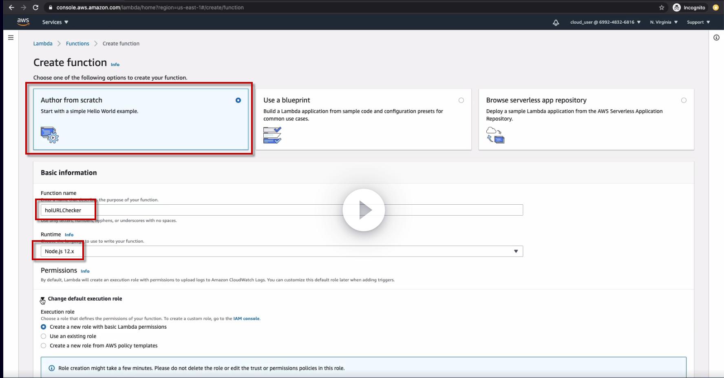
Task: Open the Runtime Node.js 12.x dropdown
Action: click(x=282, y=251)
